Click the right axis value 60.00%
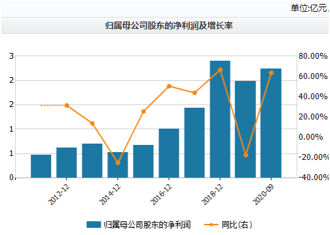Viewport: 330px width, 235px height. (x=313, y=76)
